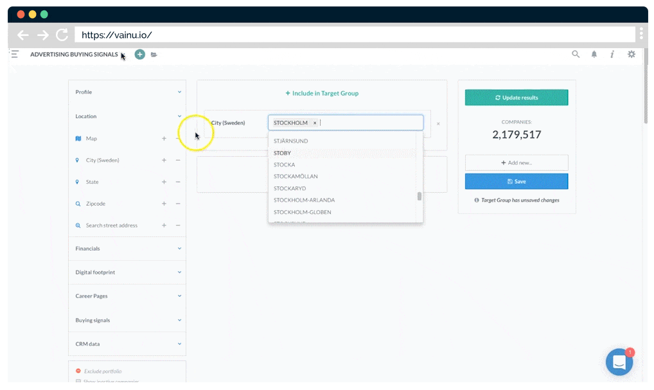Open the folder icon beside title
The image size is (654, 390).
point(154,55)
